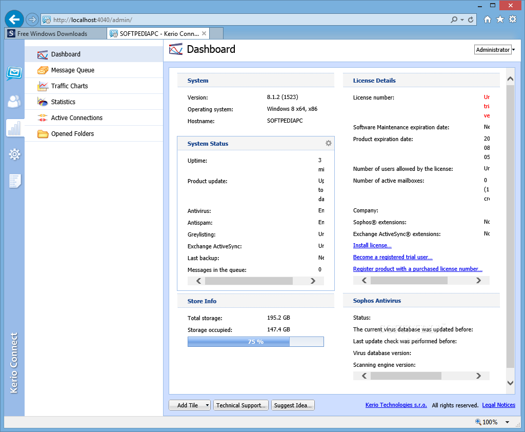Click the Message Queue envelope icon

coord(43,70)
